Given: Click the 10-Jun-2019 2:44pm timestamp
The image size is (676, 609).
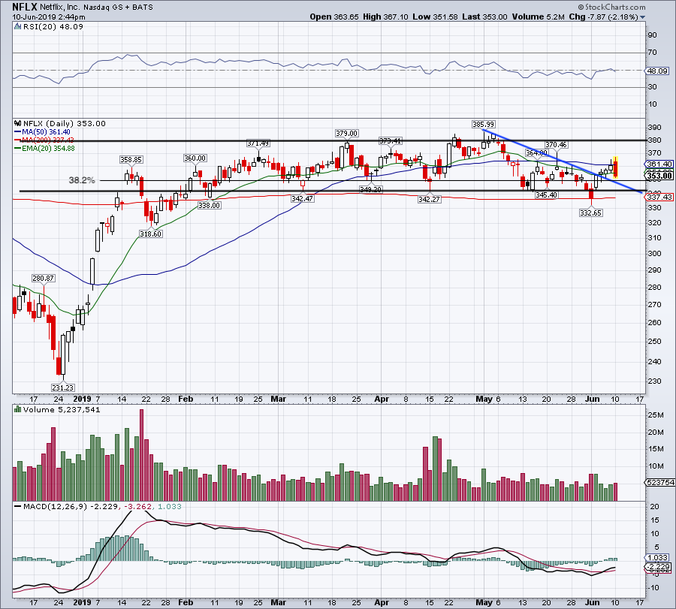Looking at the screenshot, I should [x=49, y=17].
